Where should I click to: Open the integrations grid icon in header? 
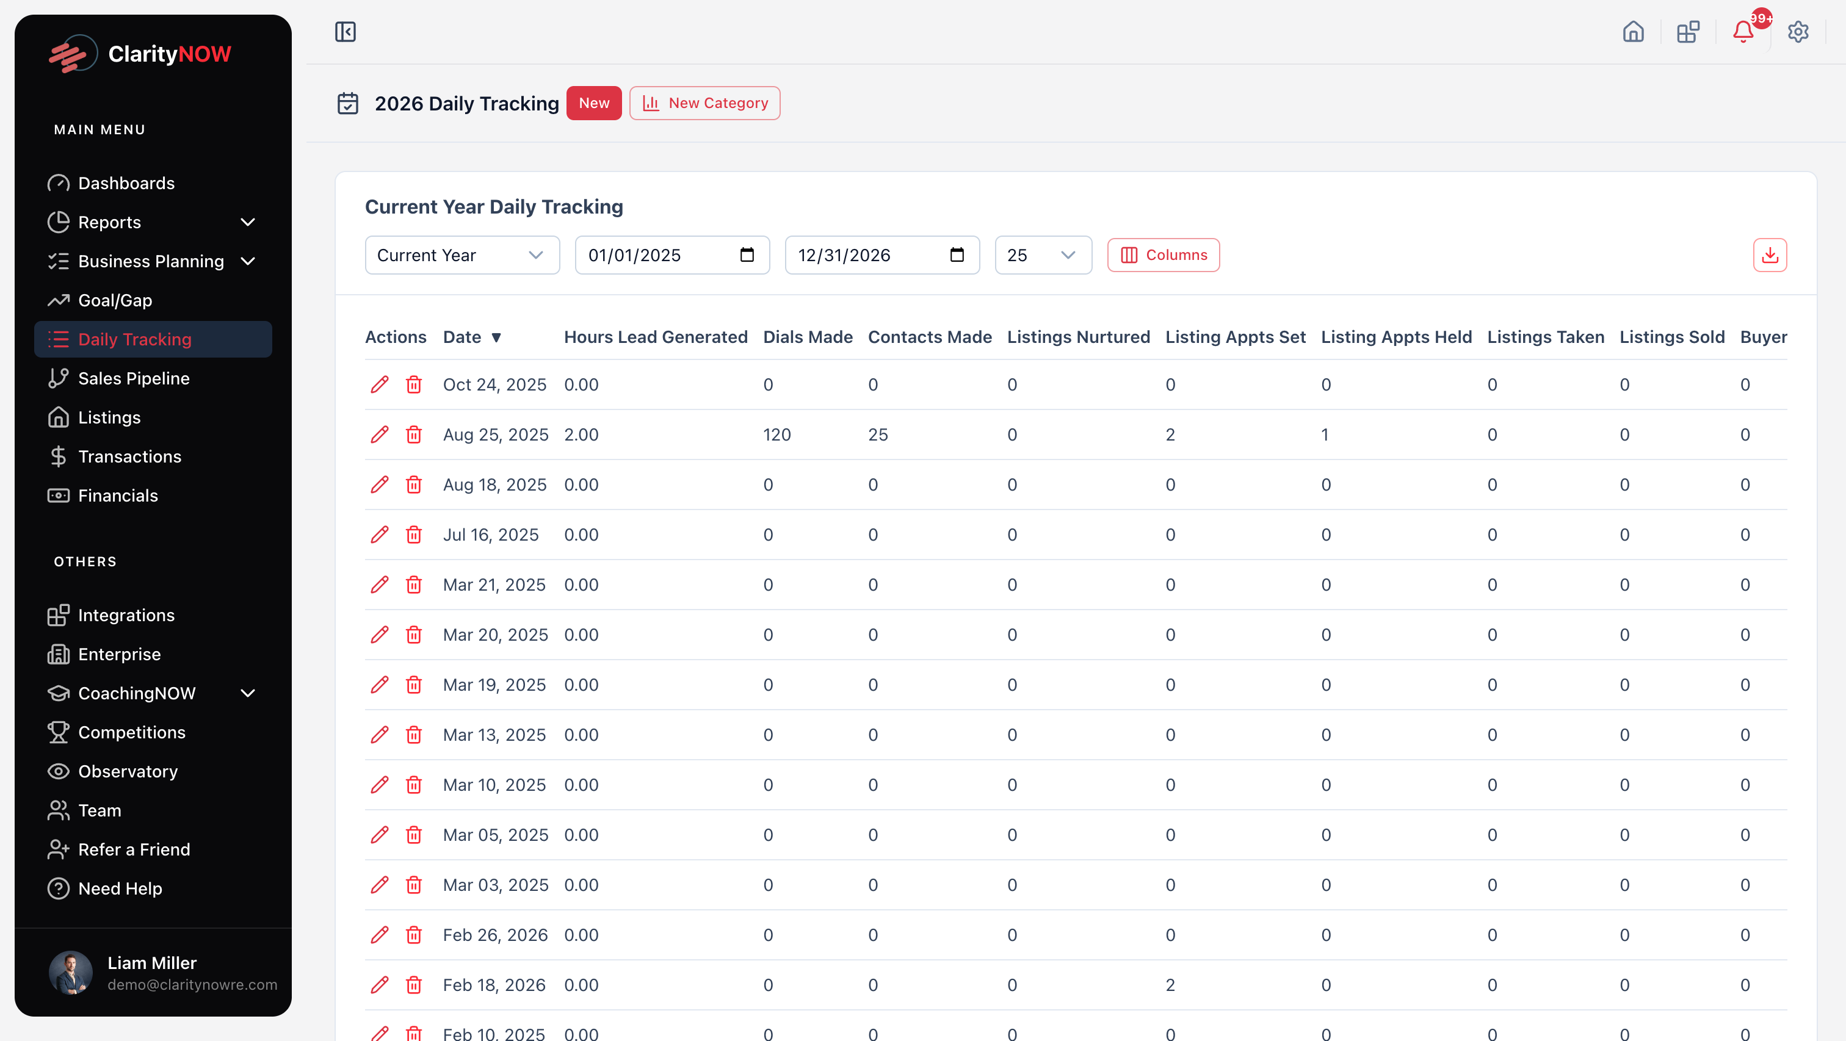1688,32
